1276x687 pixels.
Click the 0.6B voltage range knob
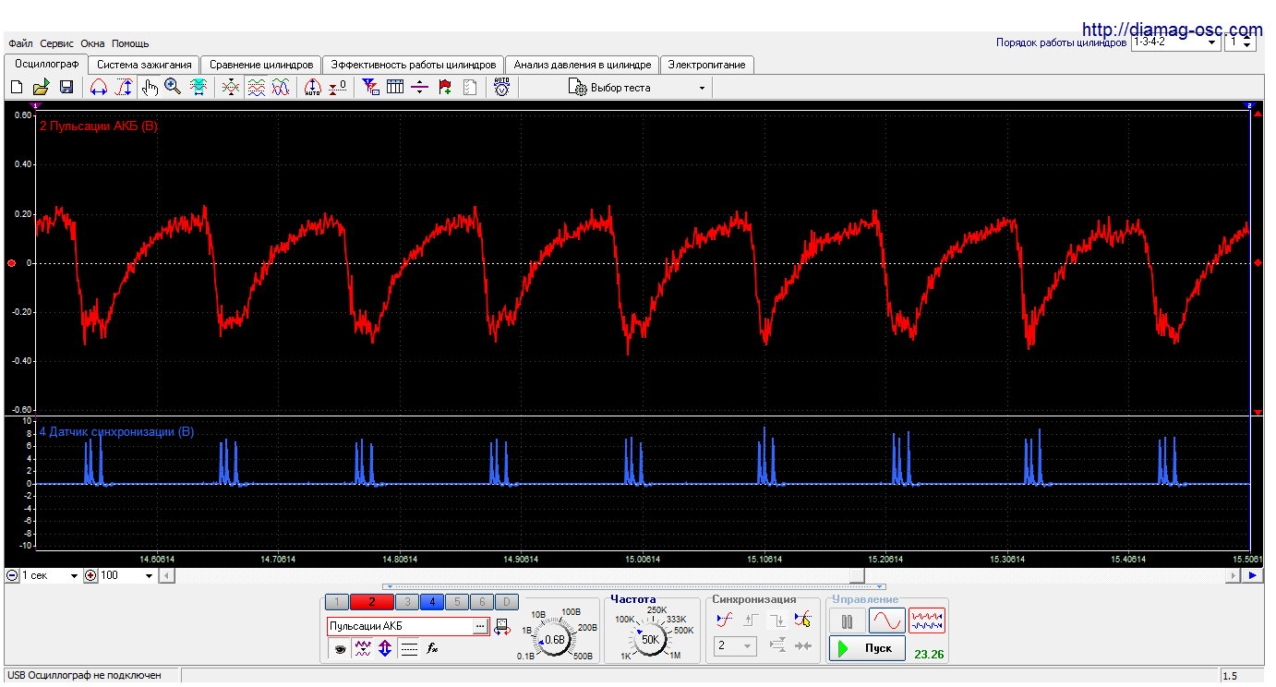click(x=554, y=639)
